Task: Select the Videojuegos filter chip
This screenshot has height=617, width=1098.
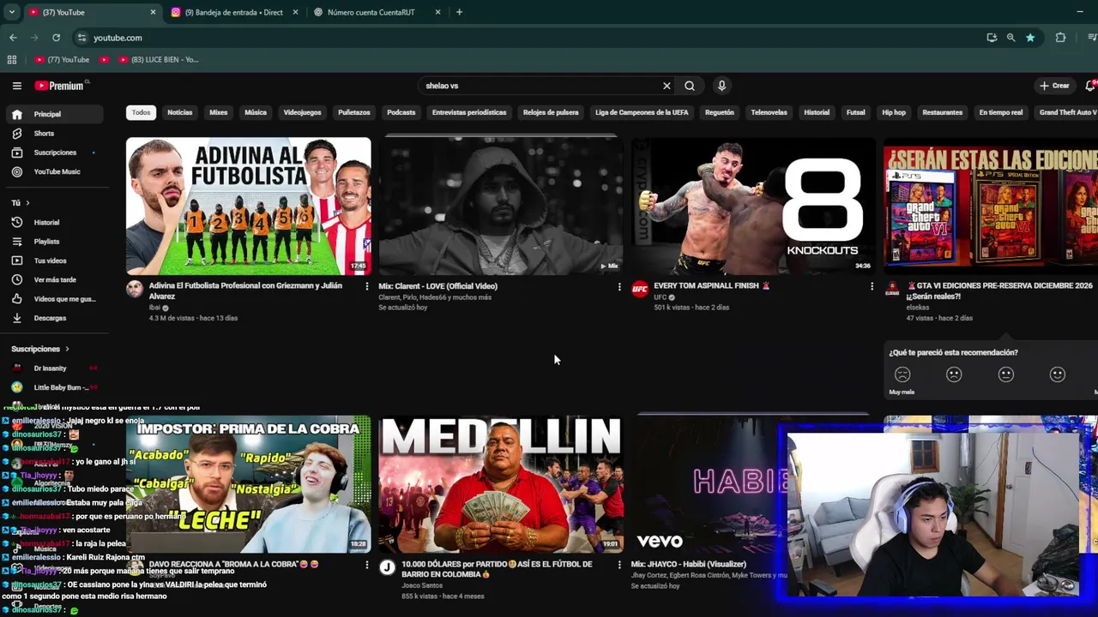Action: (x=302, y=112)
